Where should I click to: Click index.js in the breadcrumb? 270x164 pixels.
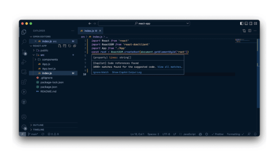tap(97, 37)
